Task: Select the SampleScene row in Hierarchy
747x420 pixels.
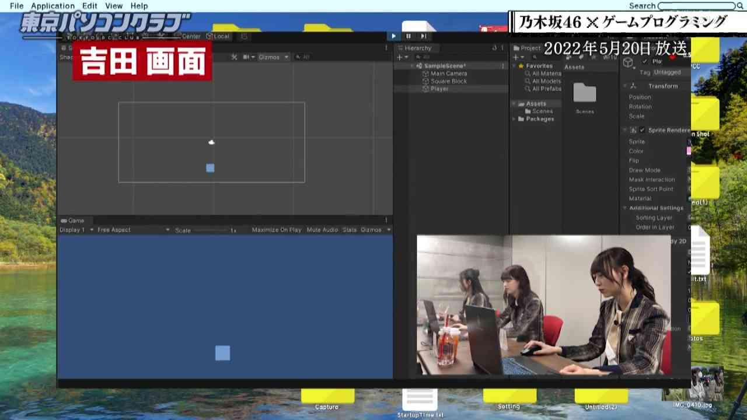Action: 449,66
